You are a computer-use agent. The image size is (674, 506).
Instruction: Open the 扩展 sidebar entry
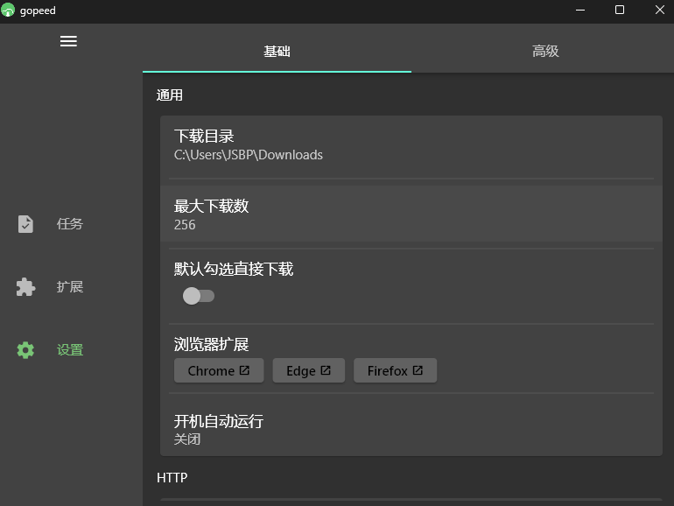[x=72, y=287]
